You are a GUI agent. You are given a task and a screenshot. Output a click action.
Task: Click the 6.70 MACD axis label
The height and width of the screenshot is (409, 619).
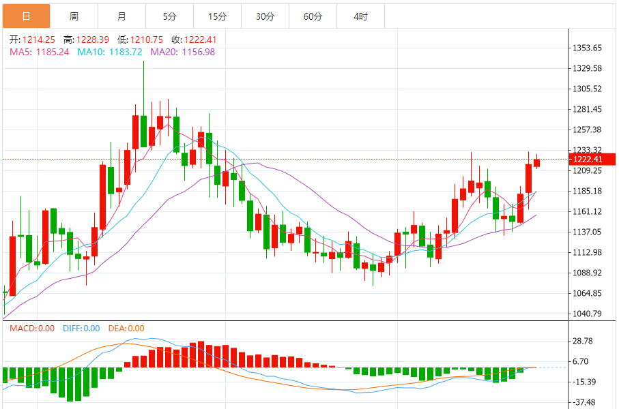pyautogui.click(x=580, y=362)
